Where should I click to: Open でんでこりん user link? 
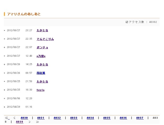pos(45,39)
